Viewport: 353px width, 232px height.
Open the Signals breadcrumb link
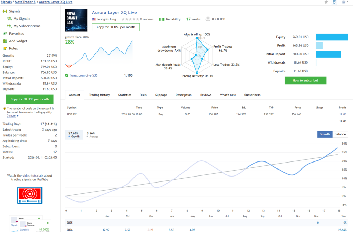6,2
